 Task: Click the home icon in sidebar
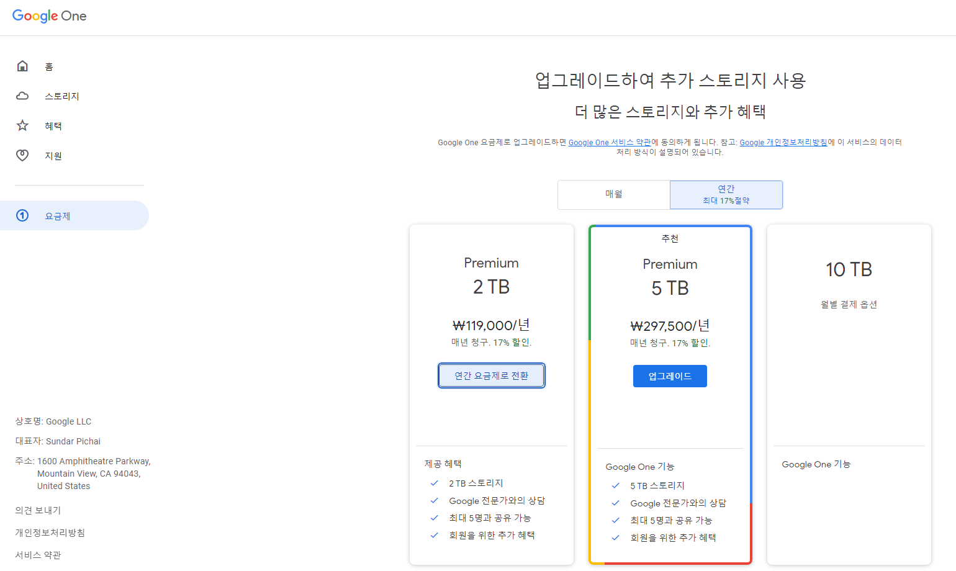pyautogui.click(x=22, y=66)
